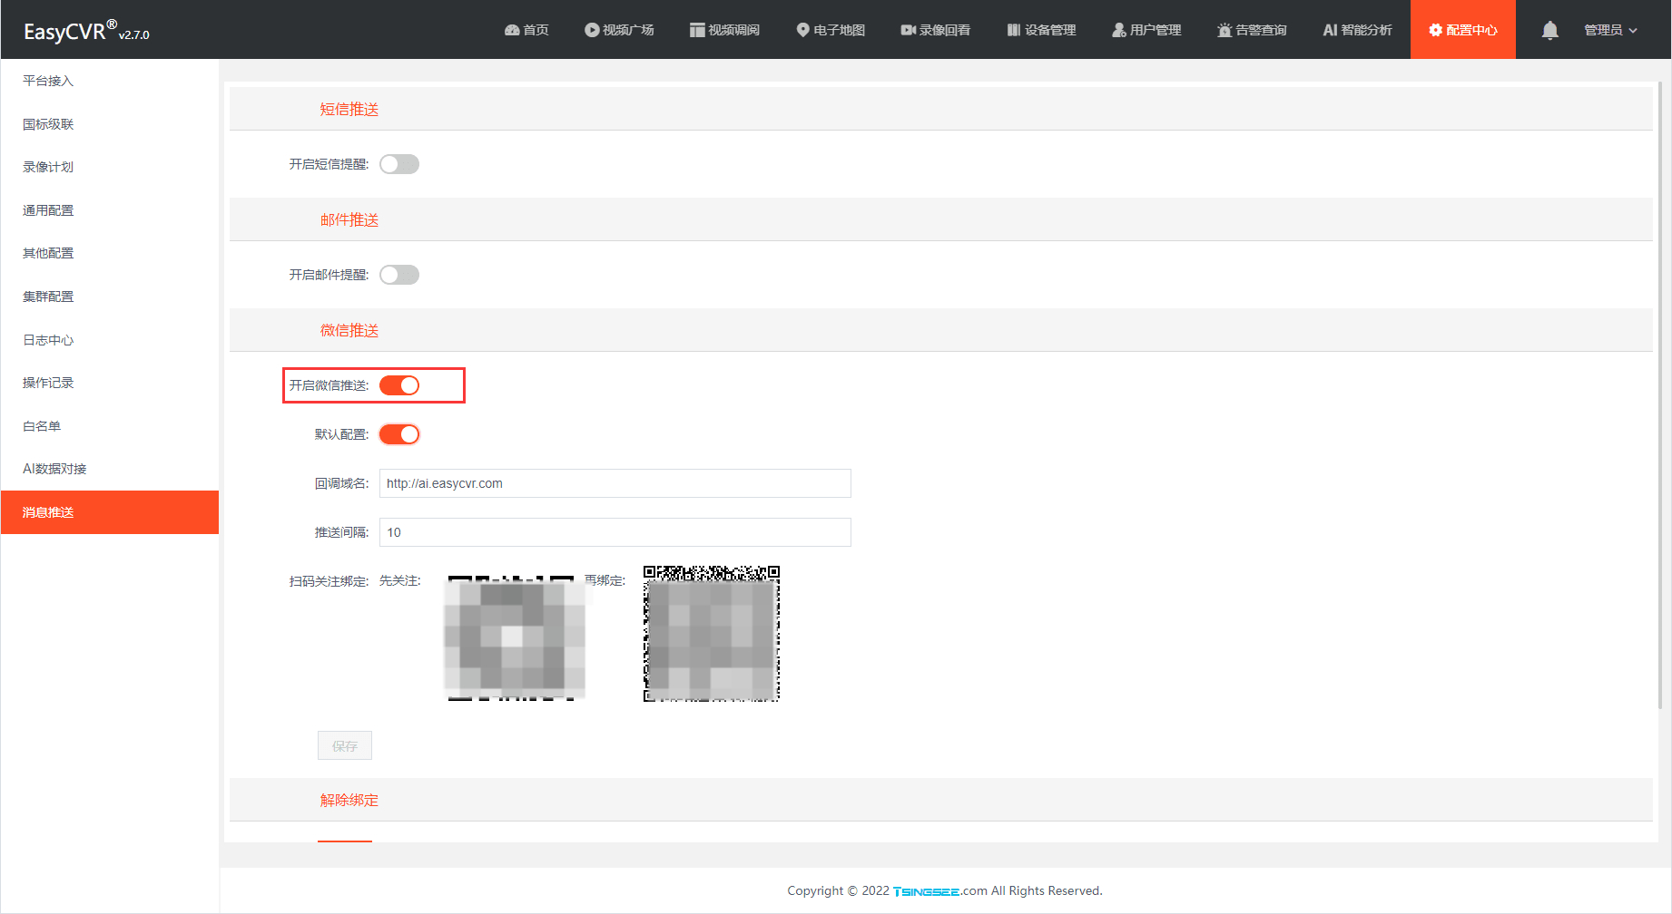Open 国标级联 in the sidebar
This screenshot has width=1672, height=914.
(x=110, y=124)
